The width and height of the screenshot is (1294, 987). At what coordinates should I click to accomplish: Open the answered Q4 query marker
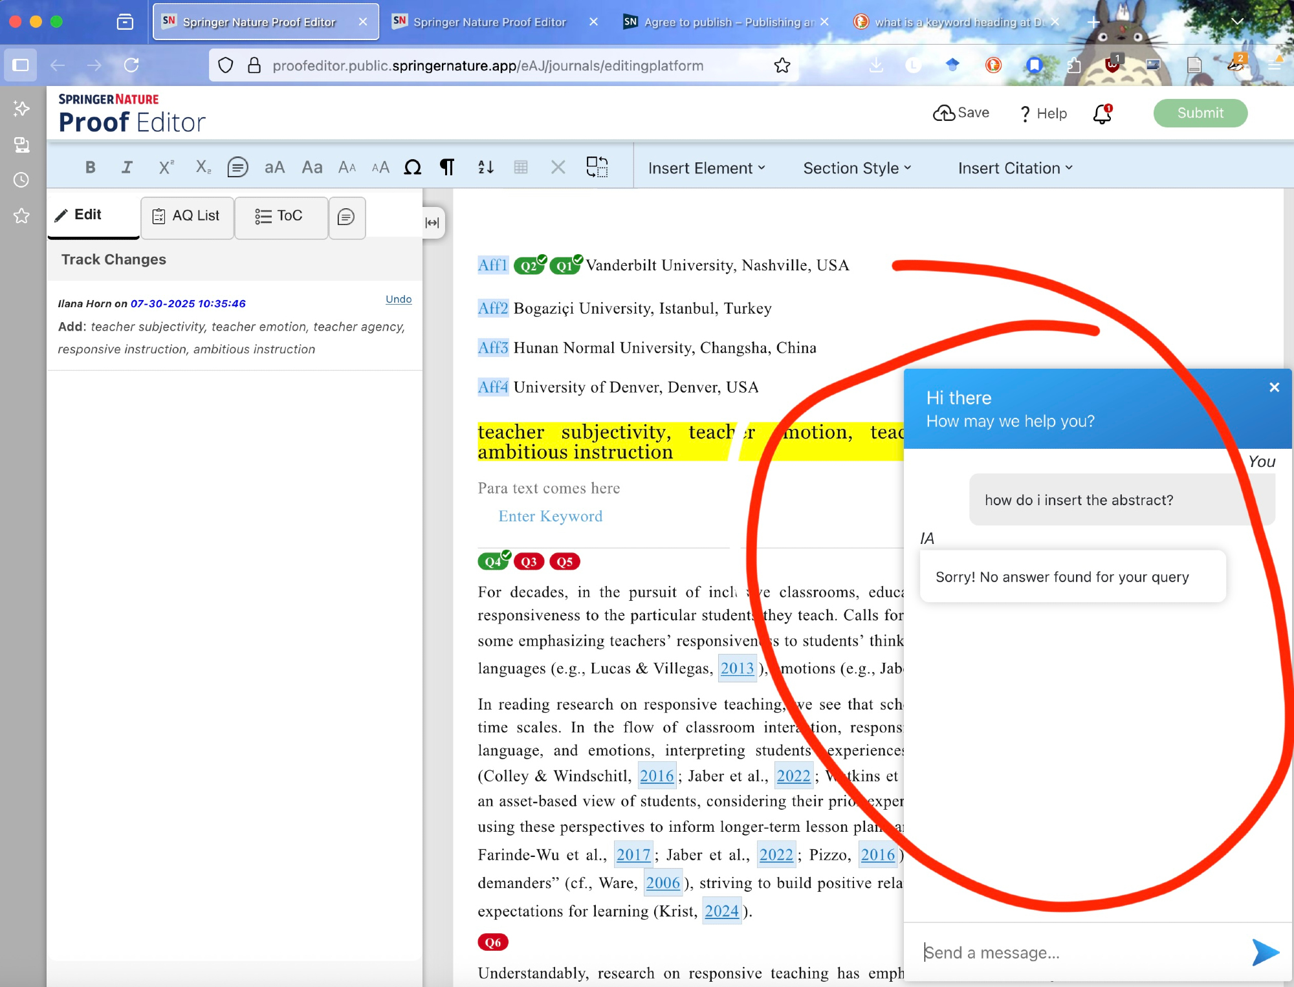[x=493, y=561]
